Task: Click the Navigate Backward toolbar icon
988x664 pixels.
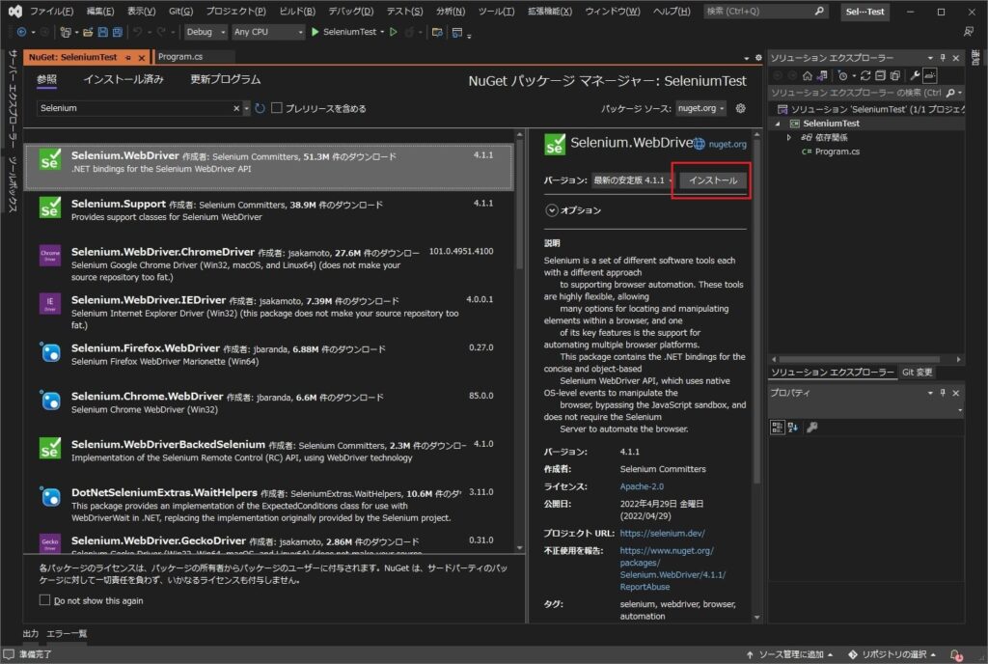Action: pyautogui.click(x=21, y=32)
